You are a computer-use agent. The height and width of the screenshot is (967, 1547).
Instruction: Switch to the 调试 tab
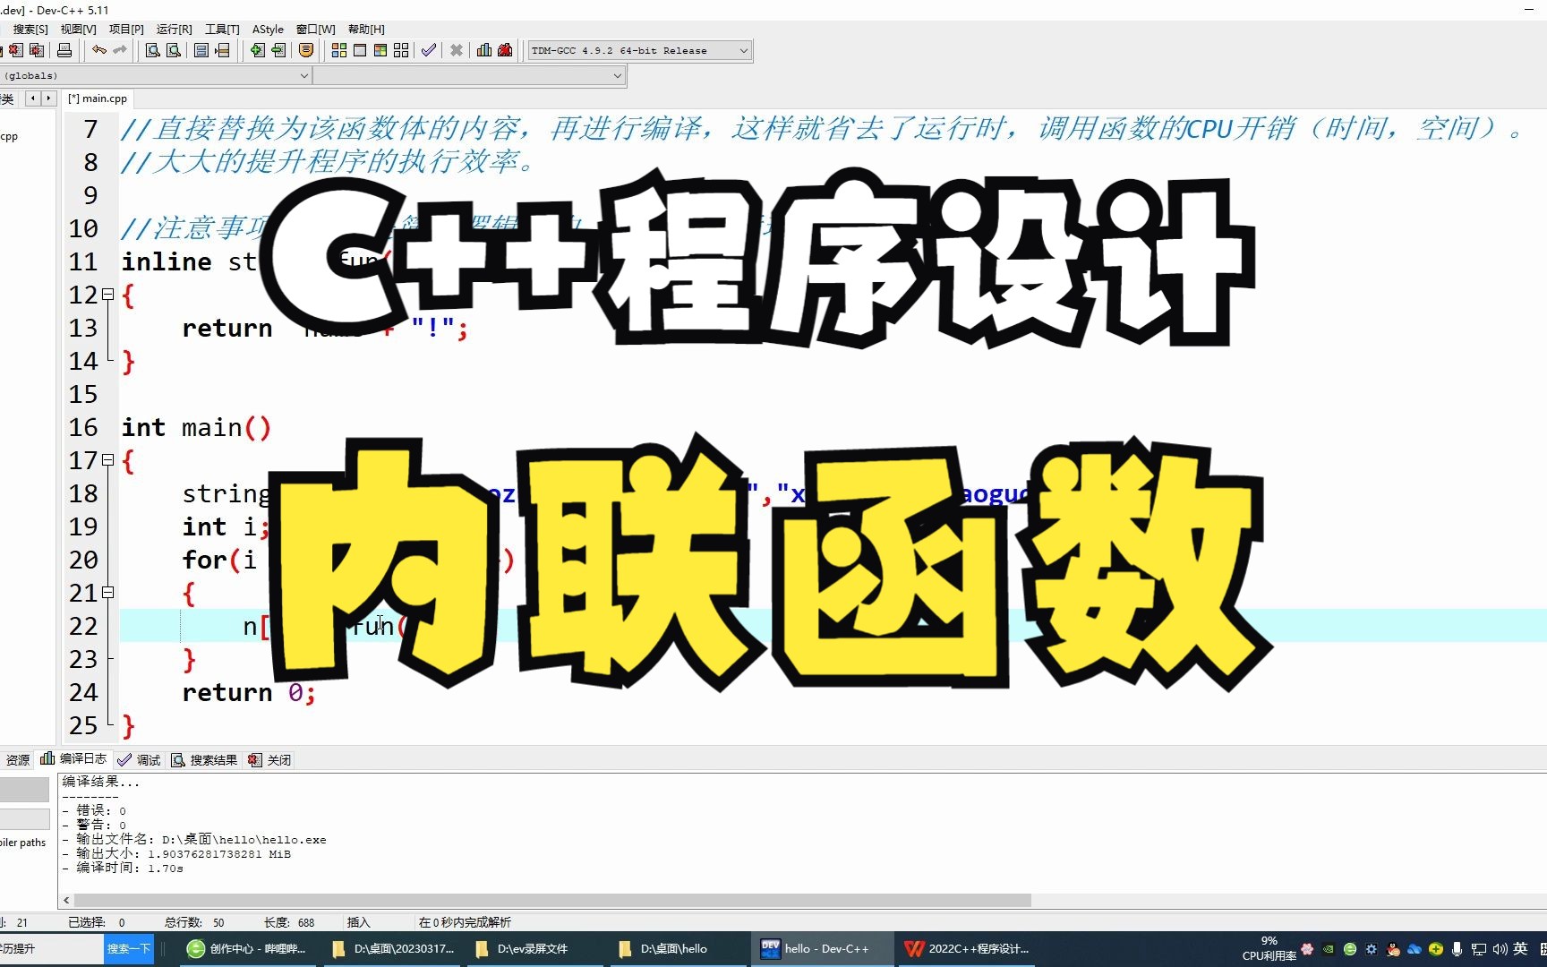[139, 760]
